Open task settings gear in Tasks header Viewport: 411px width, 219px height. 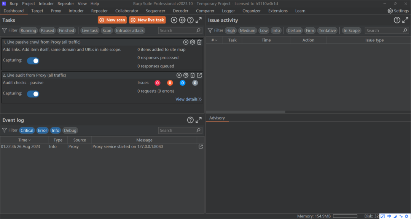[x=182, y=20]
